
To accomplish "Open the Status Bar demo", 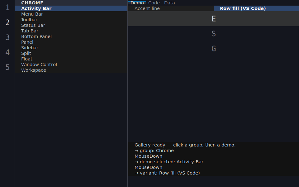I will [71, 25].
